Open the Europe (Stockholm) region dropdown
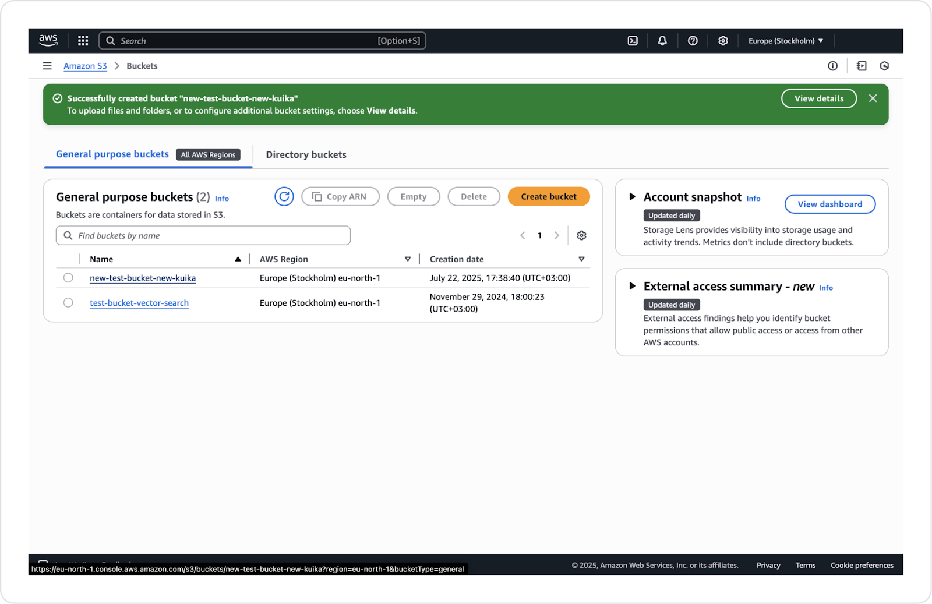This screenshot has height=604, width=932. pos(786,41)
